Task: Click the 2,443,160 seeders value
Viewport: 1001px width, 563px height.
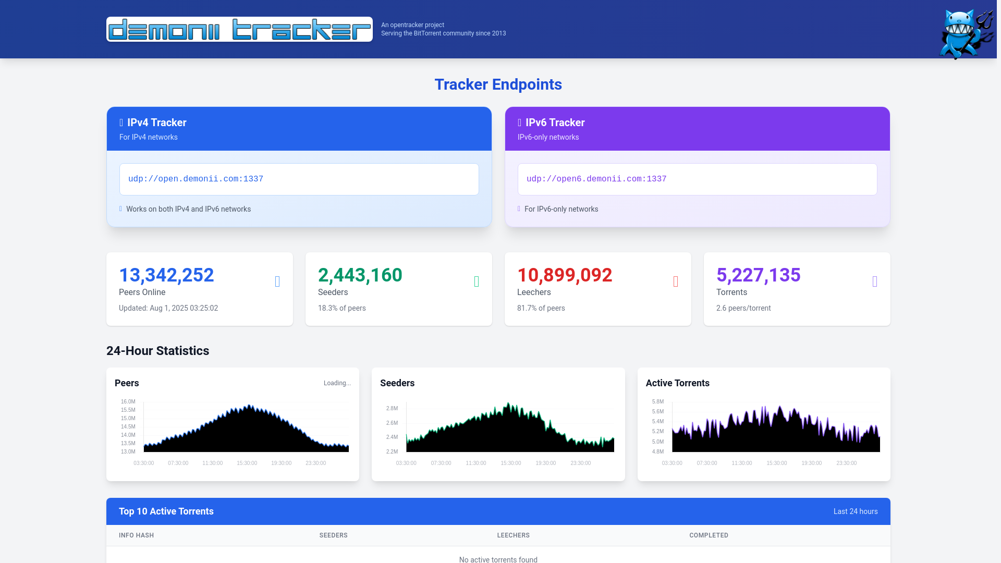Action: [x=360, y=275]
